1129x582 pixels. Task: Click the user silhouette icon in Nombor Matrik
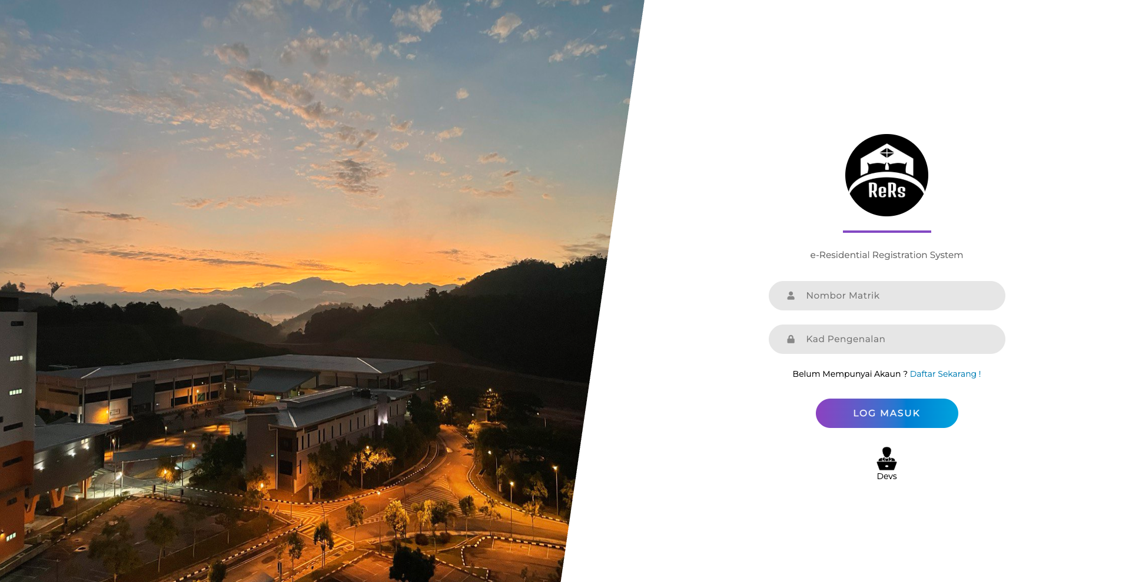click(x=791, y=296)
